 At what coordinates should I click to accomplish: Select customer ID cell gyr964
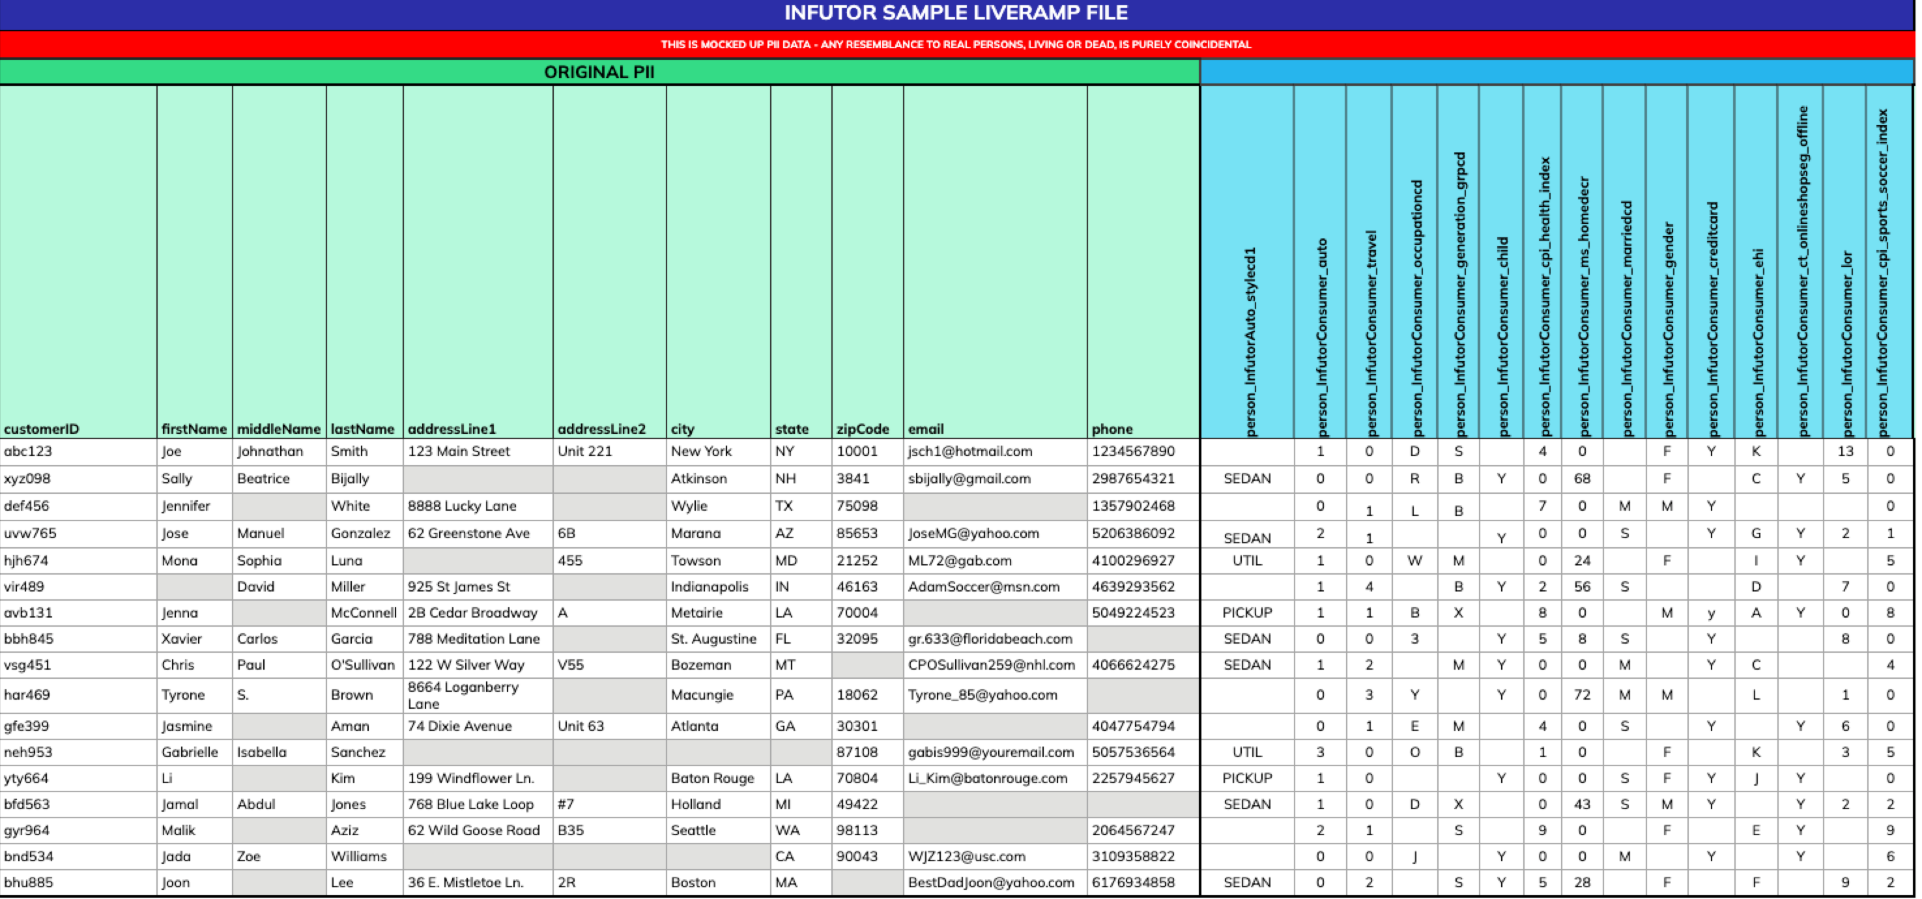(x=78, y=831)
